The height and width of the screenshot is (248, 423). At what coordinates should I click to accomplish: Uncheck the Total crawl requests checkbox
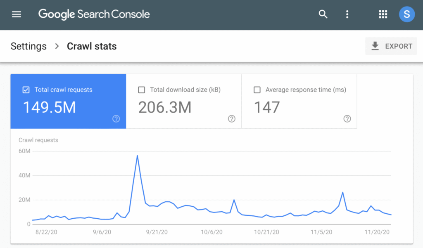pos(26,90)
